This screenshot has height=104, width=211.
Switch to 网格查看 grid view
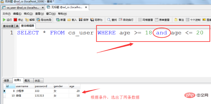[146, 20]
